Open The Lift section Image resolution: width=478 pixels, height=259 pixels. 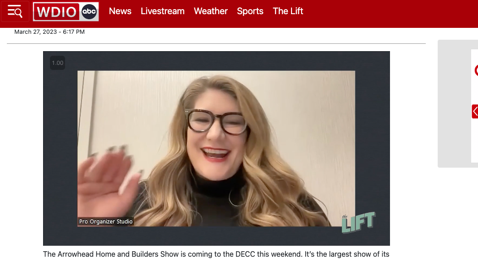(x=288, y=11)
